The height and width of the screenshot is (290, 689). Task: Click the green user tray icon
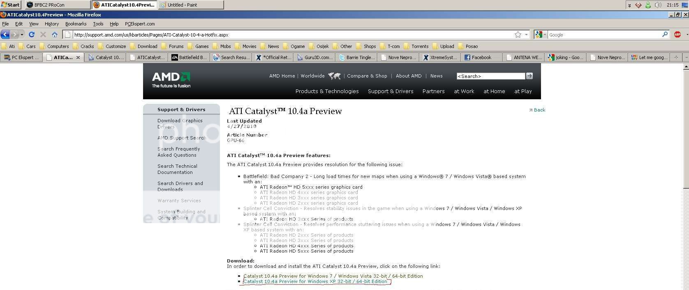coord(648,5)
